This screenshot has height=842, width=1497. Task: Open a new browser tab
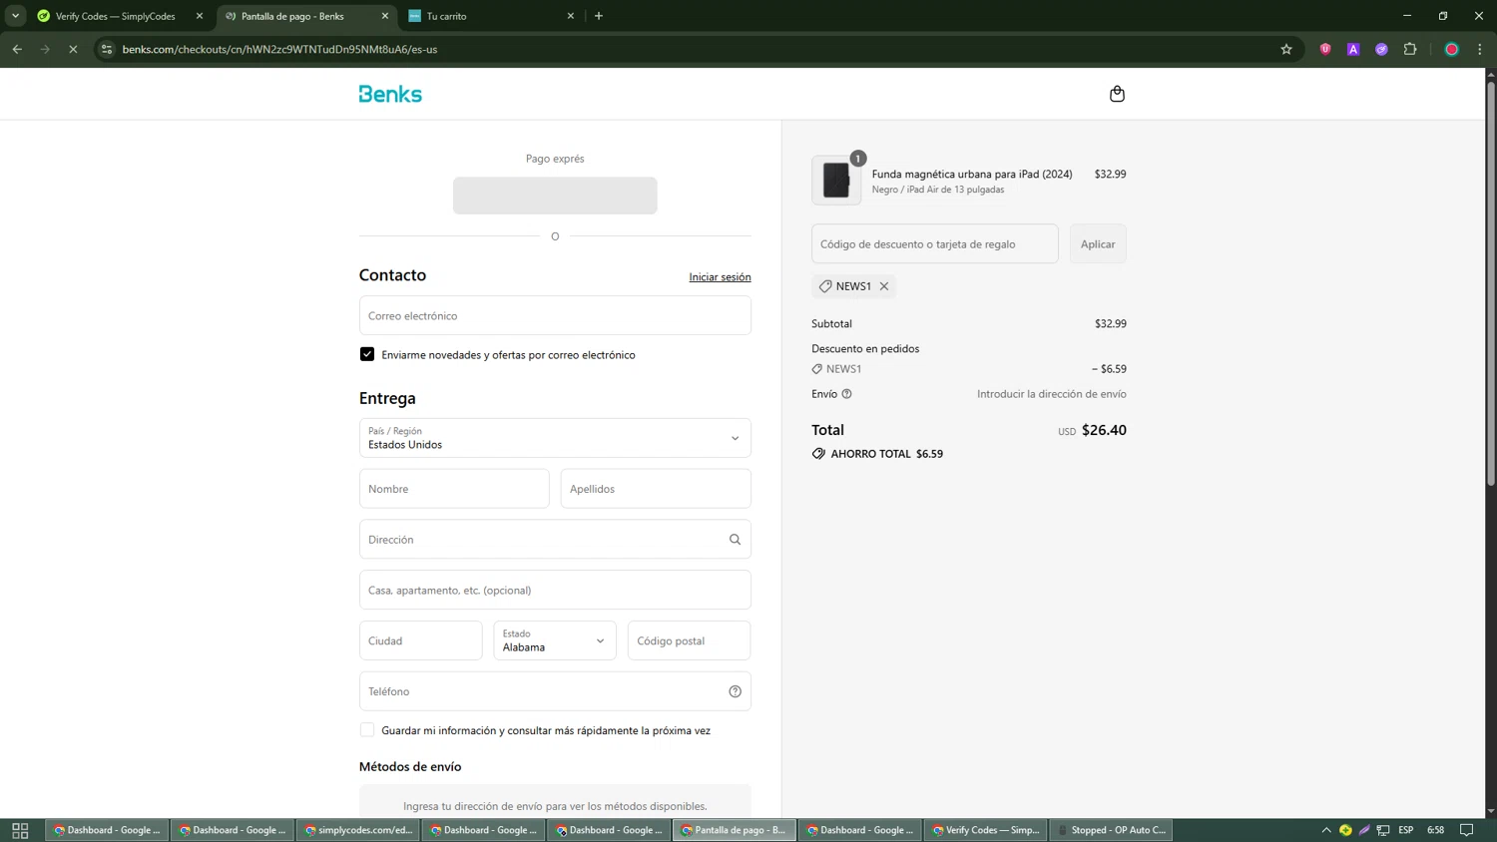click(599, 16)
